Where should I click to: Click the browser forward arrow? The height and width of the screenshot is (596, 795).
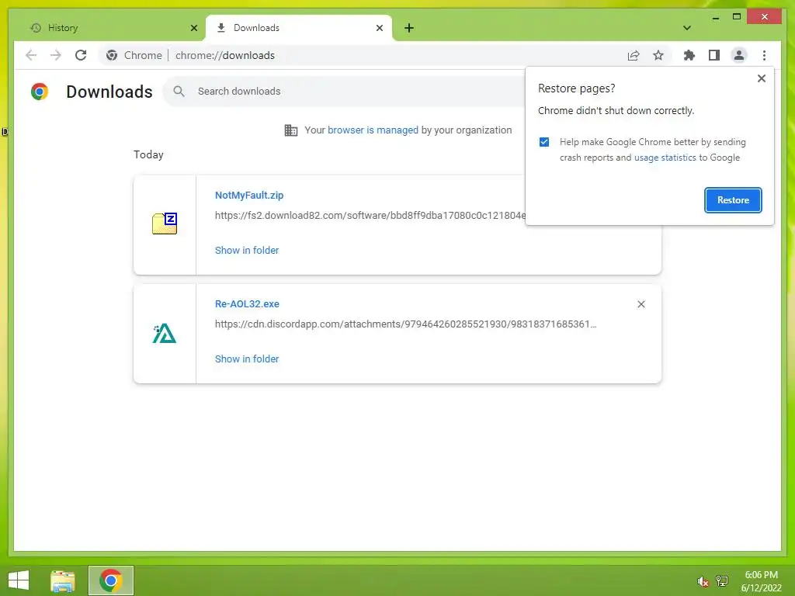56,55
